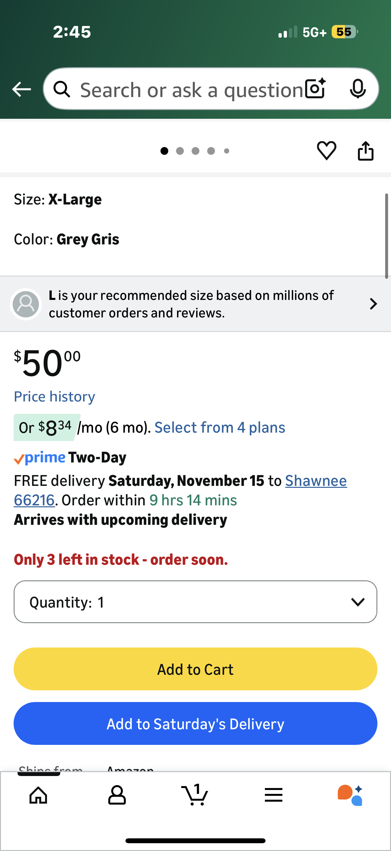Expand the Quantity dropdown
The width and height of the screenshot is (391, 851).
coord(195,602)
